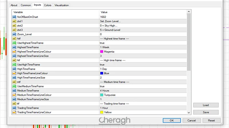Open the Visualization tab
229x128 pixels.
[62, 5]
